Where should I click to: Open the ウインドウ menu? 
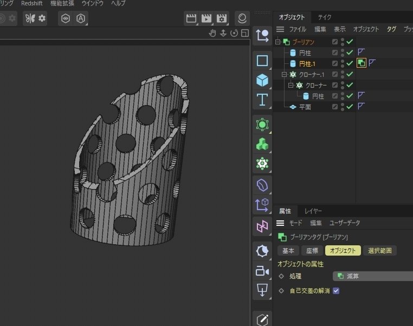point(93,3)
